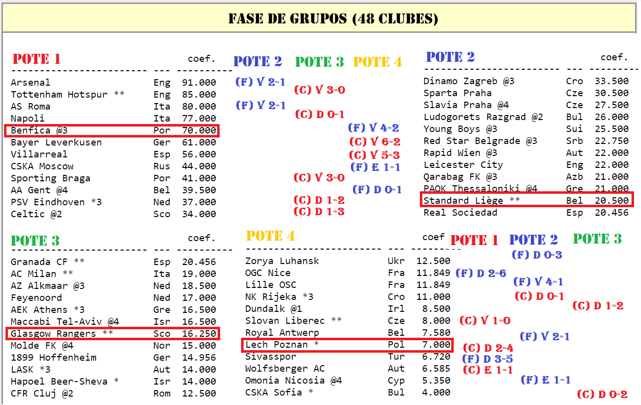Select the result "(F) V 4-2"
The width and height of the screenshot is (641, 405).
374,128
